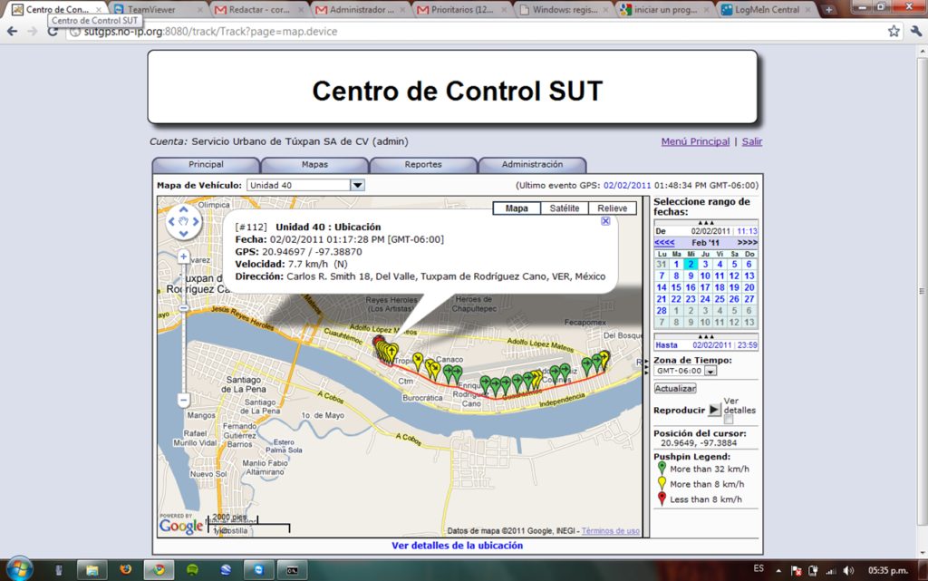
Task: Select February 15 in calendar
Action: pos(676,287)
